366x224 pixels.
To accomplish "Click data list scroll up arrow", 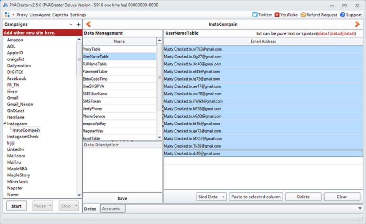I will 160,40.
